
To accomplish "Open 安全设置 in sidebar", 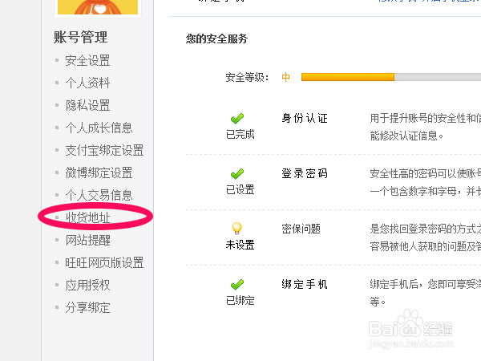I will click(88, 61).
